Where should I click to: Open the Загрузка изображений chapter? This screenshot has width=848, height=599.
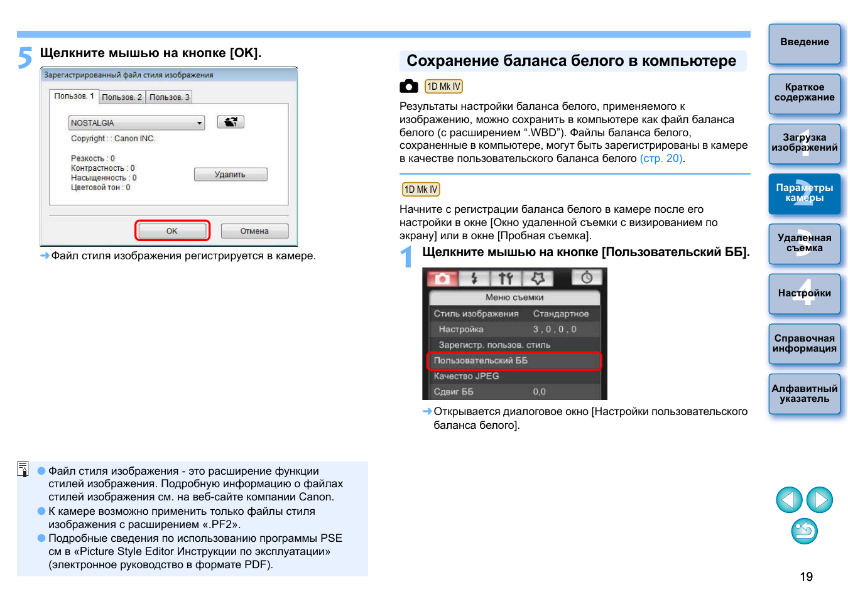click(x=805, y=143)
